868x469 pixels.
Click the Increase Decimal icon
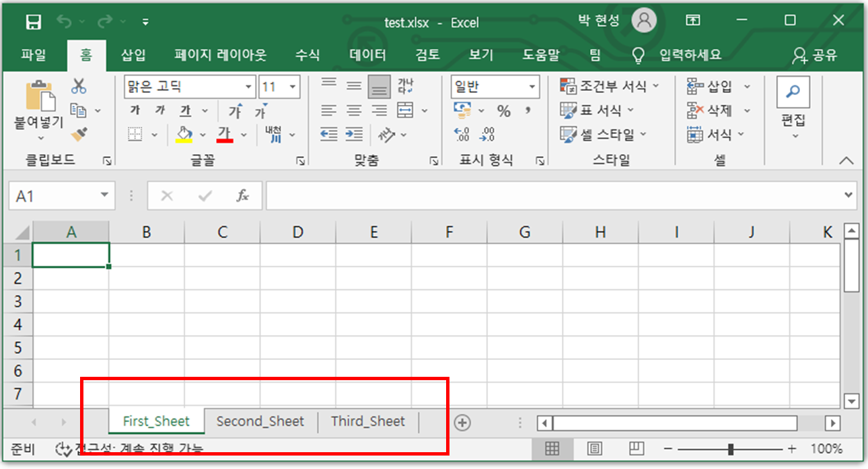(462, 135)
